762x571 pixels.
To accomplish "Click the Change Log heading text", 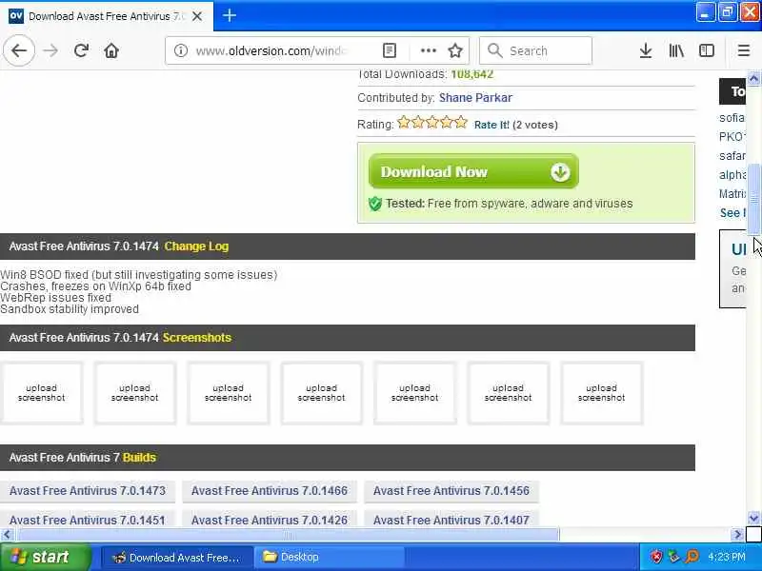I will click(x=196, y=246).
